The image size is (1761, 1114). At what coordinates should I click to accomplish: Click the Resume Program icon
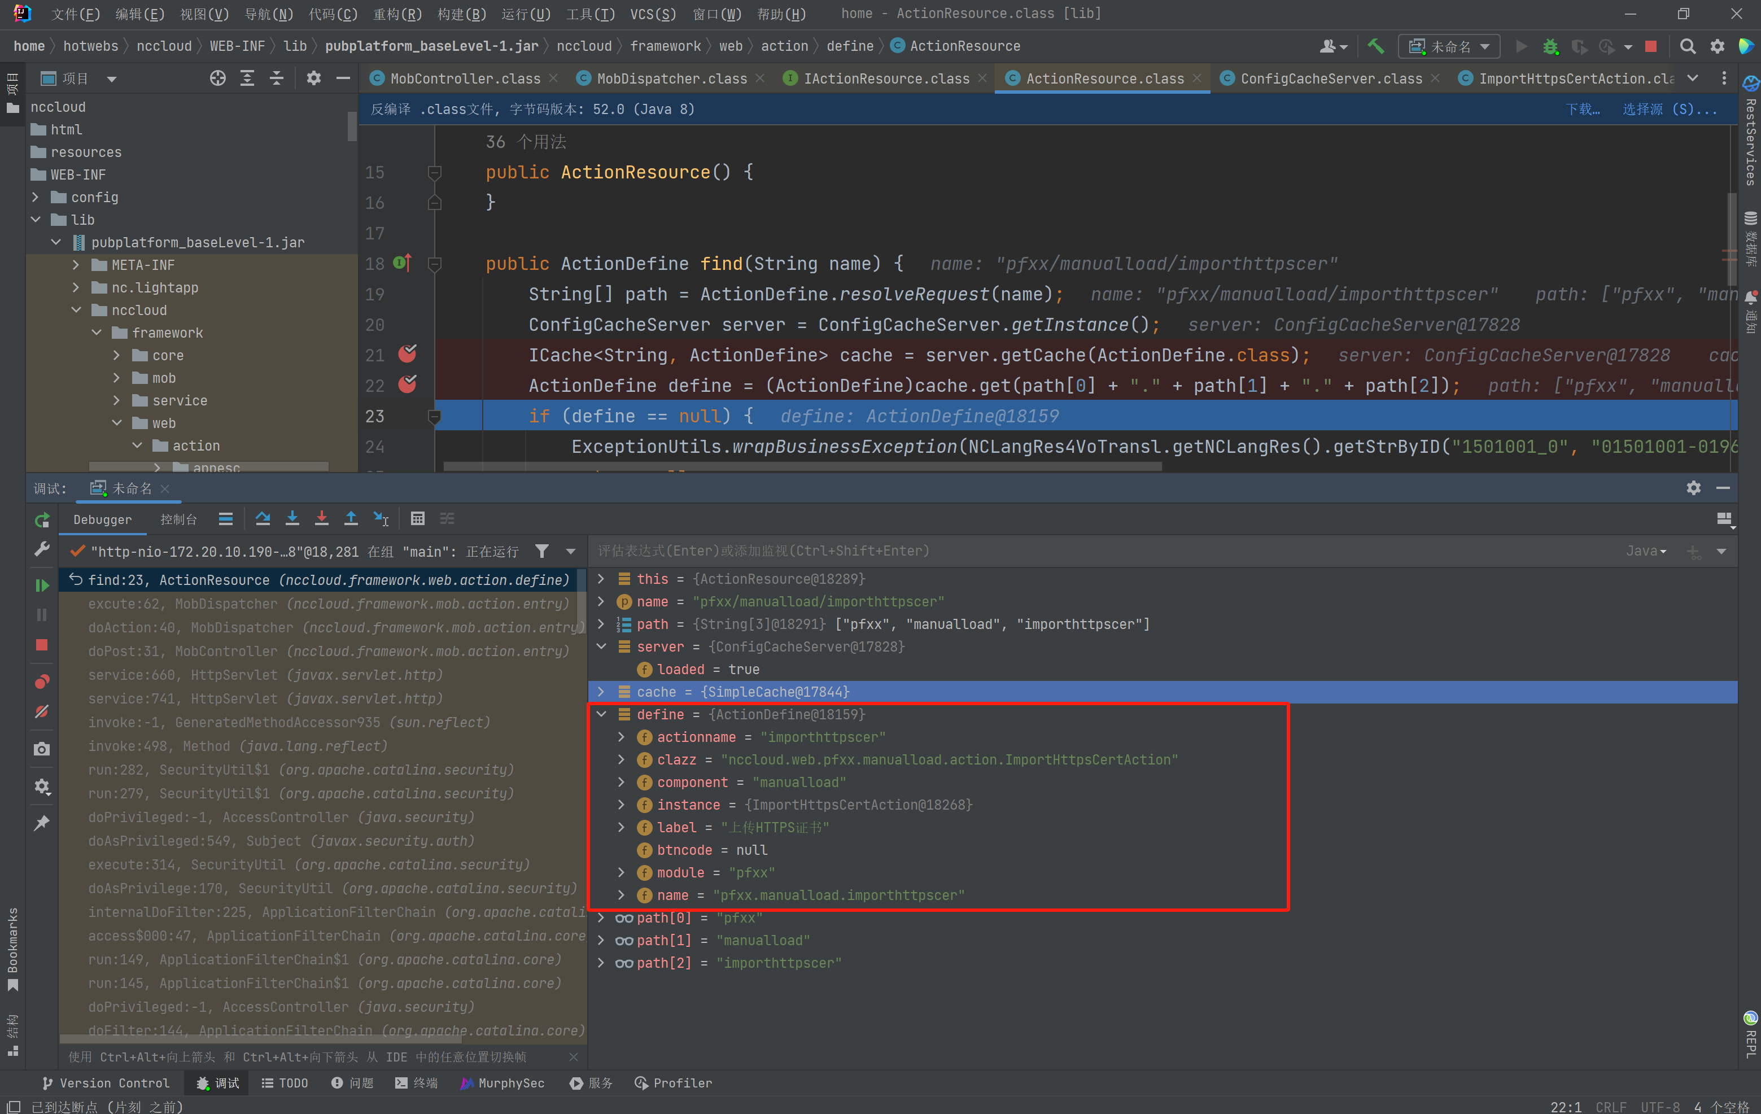(42, 585)
